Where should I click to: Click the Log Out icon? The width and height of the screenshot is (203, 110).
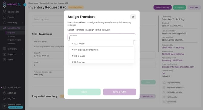5,98
